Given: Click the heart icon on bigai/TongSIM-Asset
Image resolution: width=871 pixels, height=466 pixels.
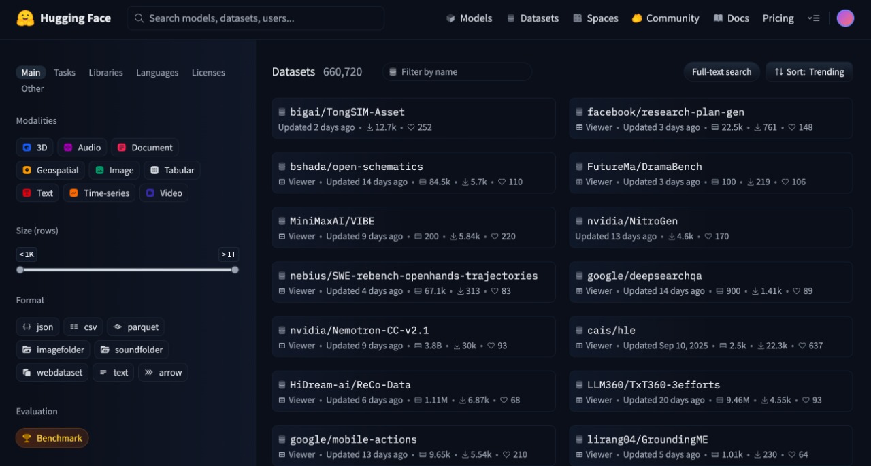Looking at the screenshot, I should pyautogui.click(x=411, y=128).
